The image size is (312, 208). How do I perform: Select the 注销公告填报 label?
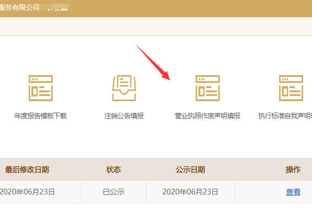[124, 116]
